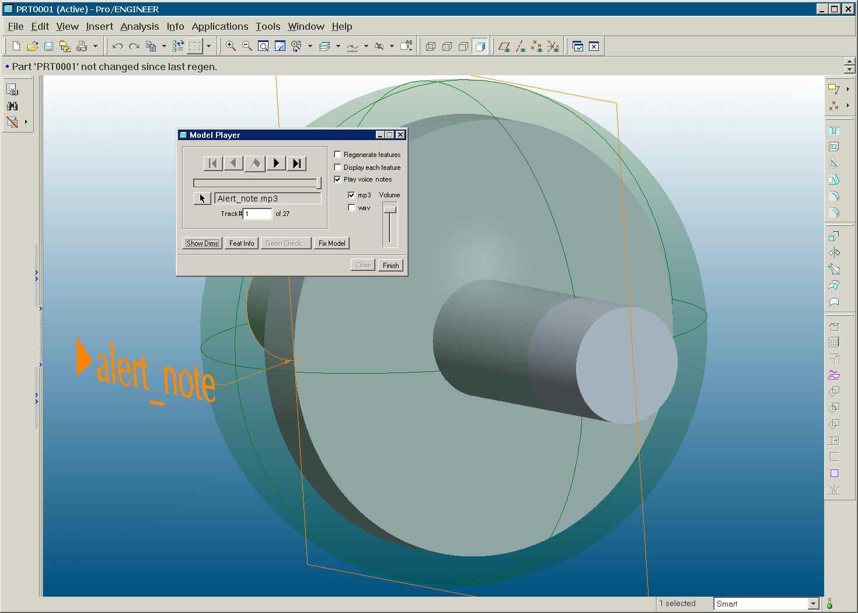The image size is (858, 613).
Task: Open the Smart selection filter dropdown
Action: click(814, 604)
